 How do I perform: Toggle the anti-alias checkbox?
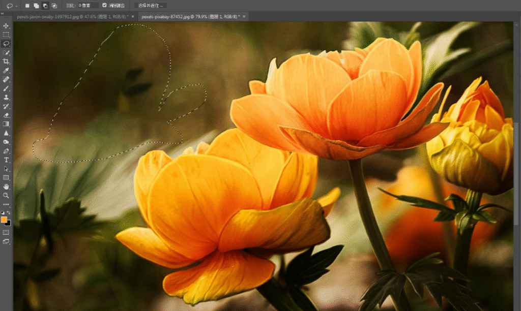click(x=104, y=5)
